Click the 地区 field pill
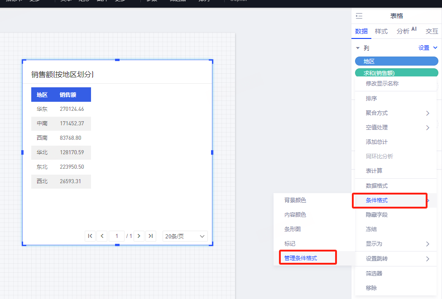The height and width of the screenshot is (299, 442). (x=397, y=61)
